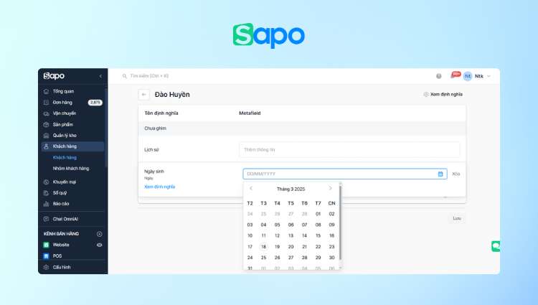The height and width of the screenshot is (305, 538).
Task: Open the Khách hàng submenu link
Action: point(65,157)
